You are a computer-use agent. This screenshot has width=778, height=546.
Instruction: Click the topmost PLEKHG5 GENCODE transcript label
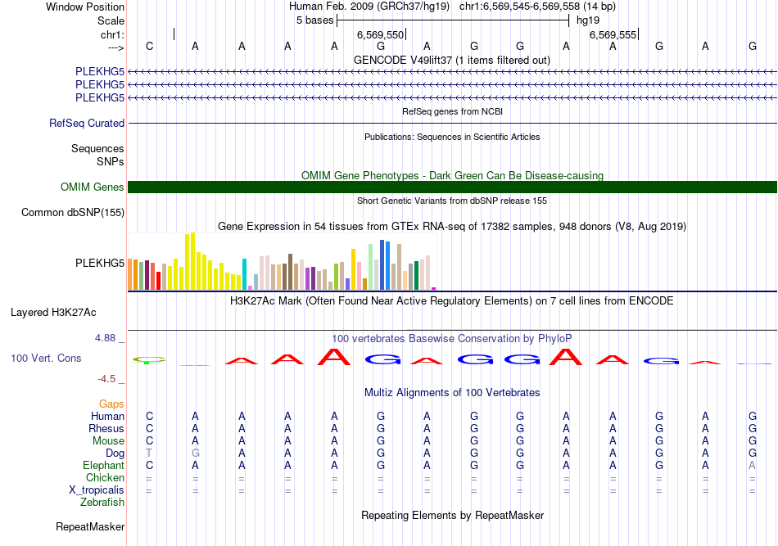point(100,71)
